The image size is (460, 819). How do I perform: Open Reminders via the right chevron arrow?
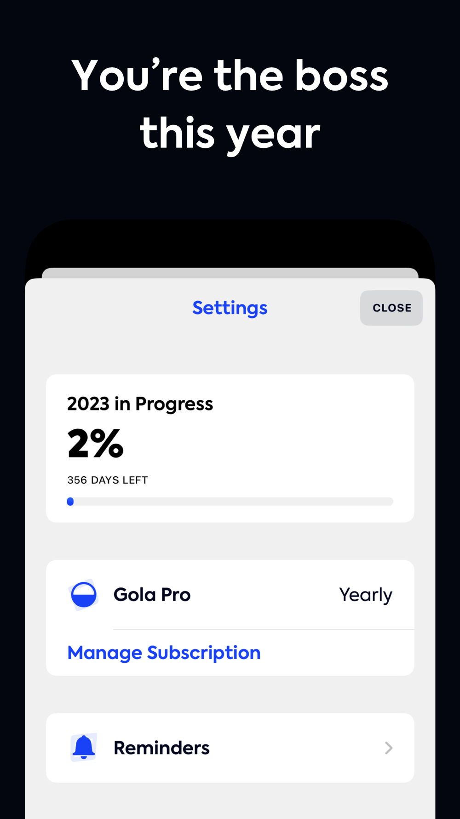tap(389, 748)
